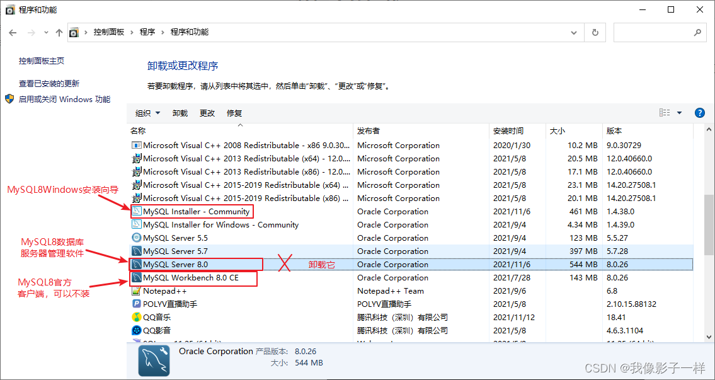The width and height of the screenshot is (715, 380).
Task: Click the window title bar app icon
Action: point(10,9)
